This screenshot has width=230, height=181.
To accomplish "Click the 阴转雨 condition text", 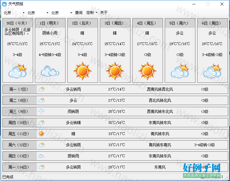I will 73,156.
